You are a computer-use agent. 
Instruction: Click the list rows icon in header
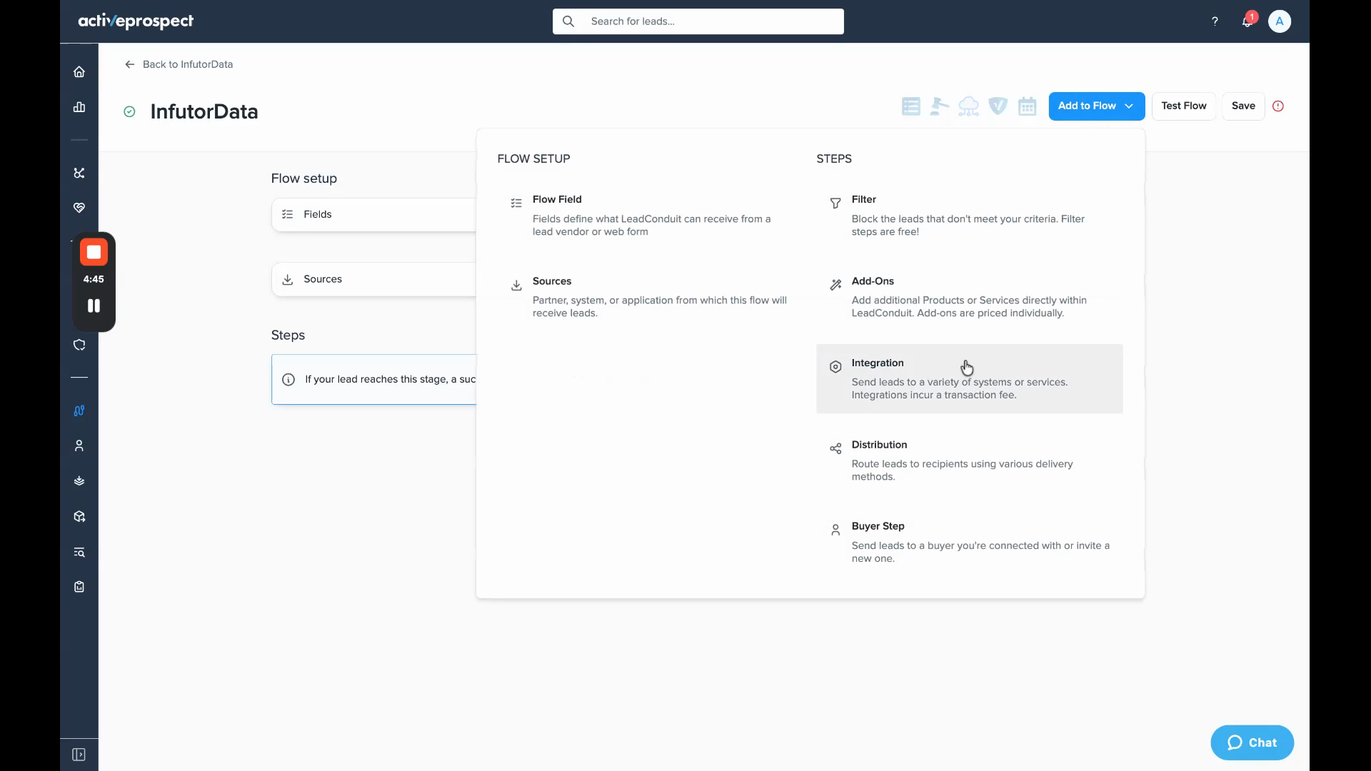pyautogui.click(x=911, y=106)
